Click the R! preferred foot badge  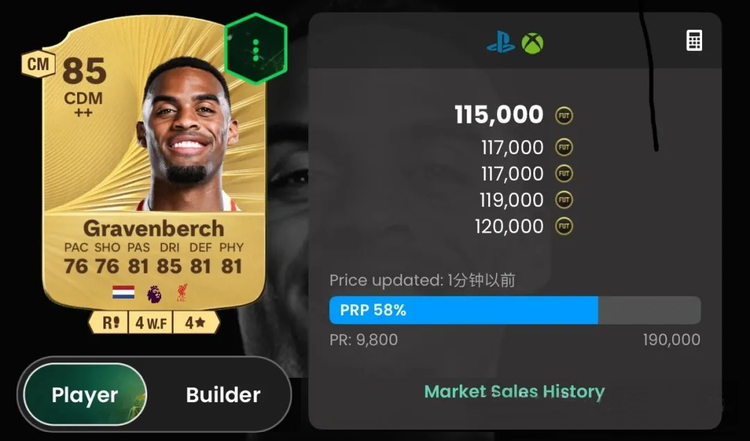pyautogui.click(x=110, y=323)
